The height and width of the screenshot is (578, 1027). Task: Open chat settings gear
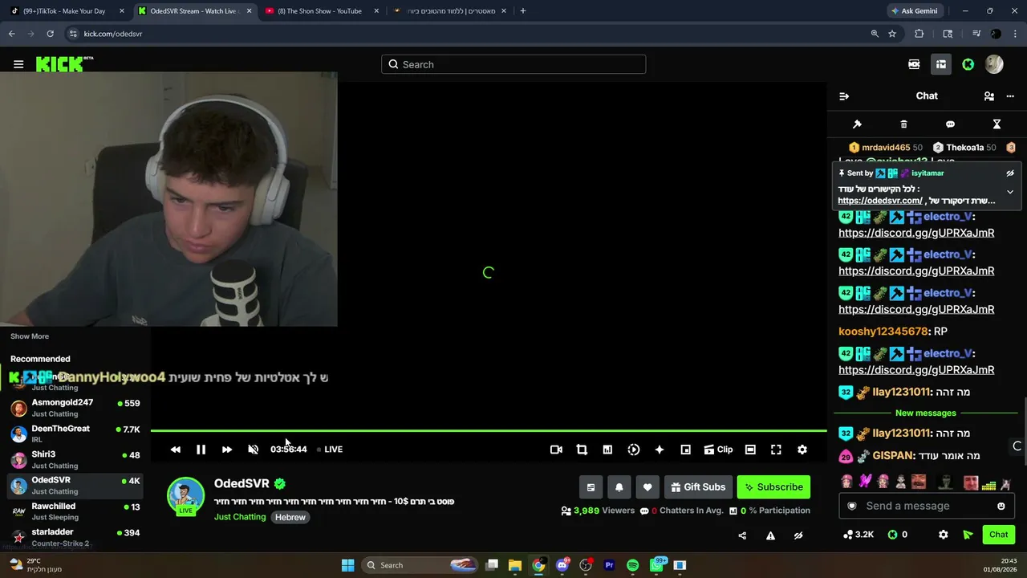point(944,535)
